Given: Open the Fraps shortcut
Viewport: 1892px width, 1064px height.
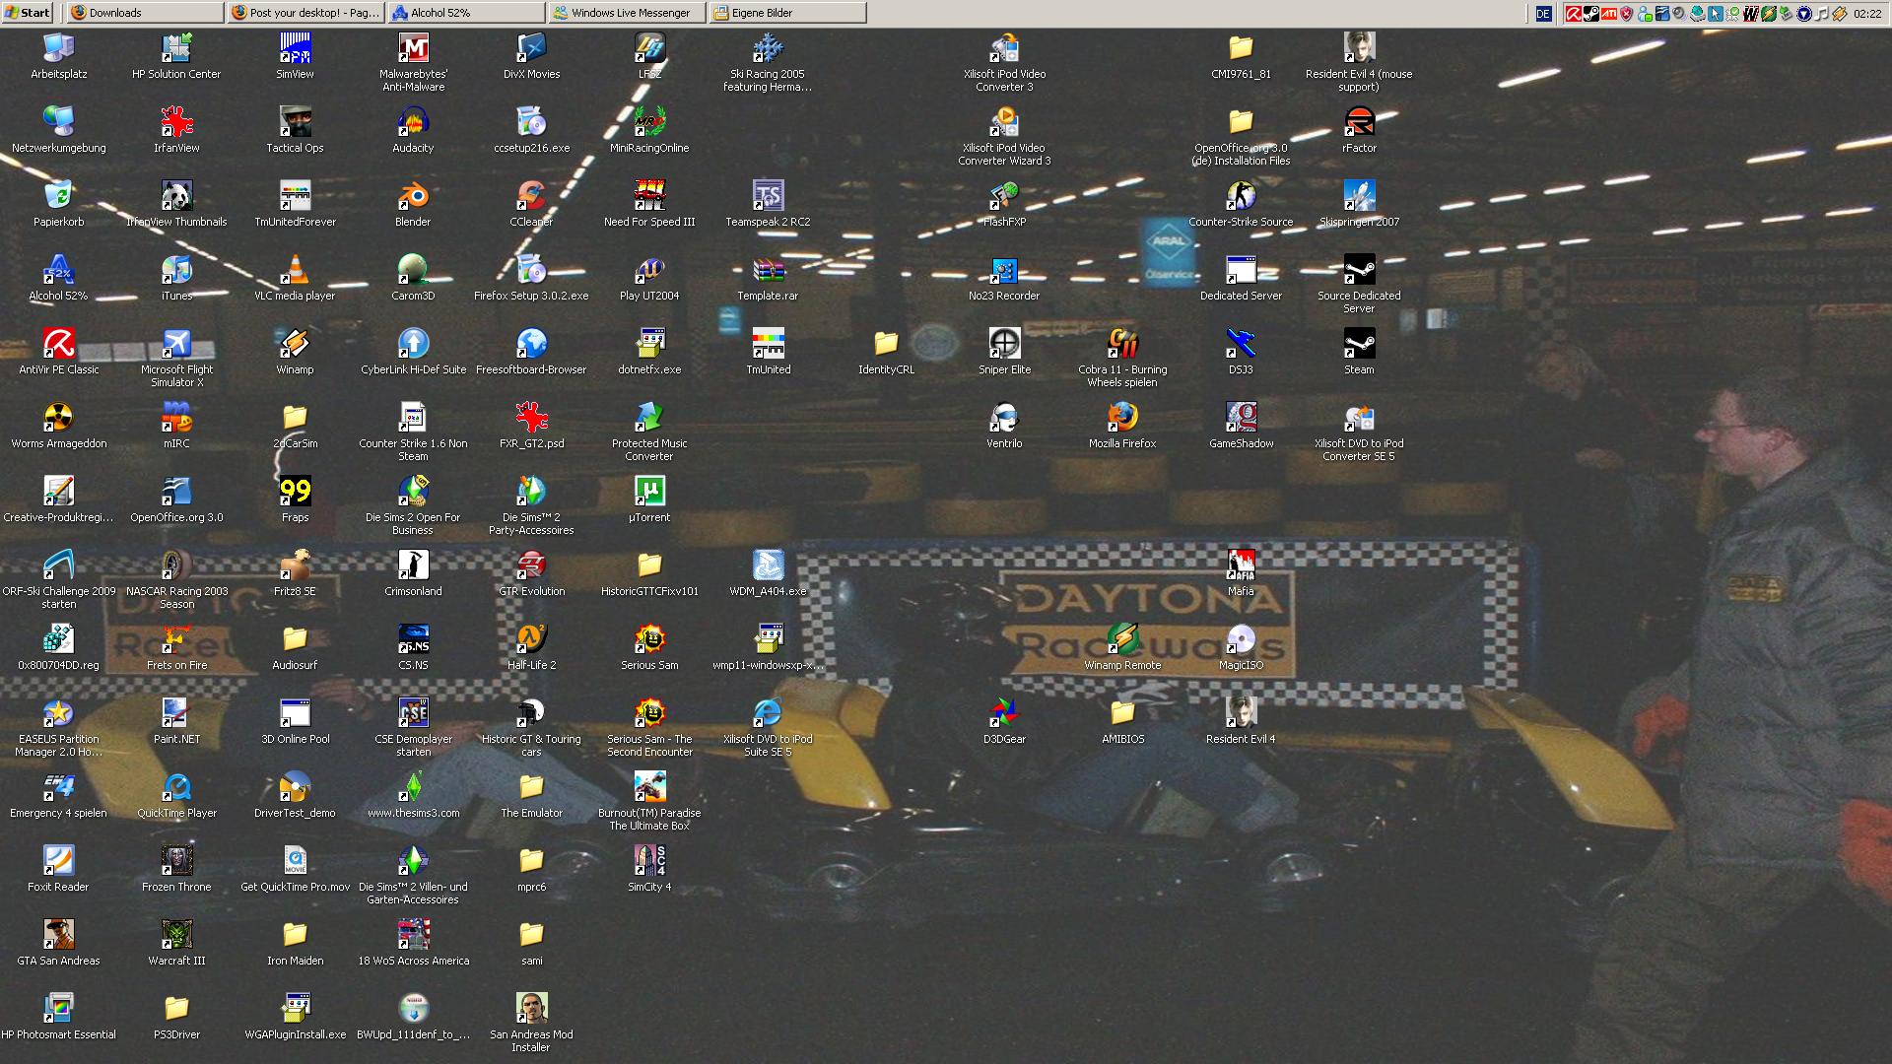Looking at the screenshot, I should pos(295,492).
